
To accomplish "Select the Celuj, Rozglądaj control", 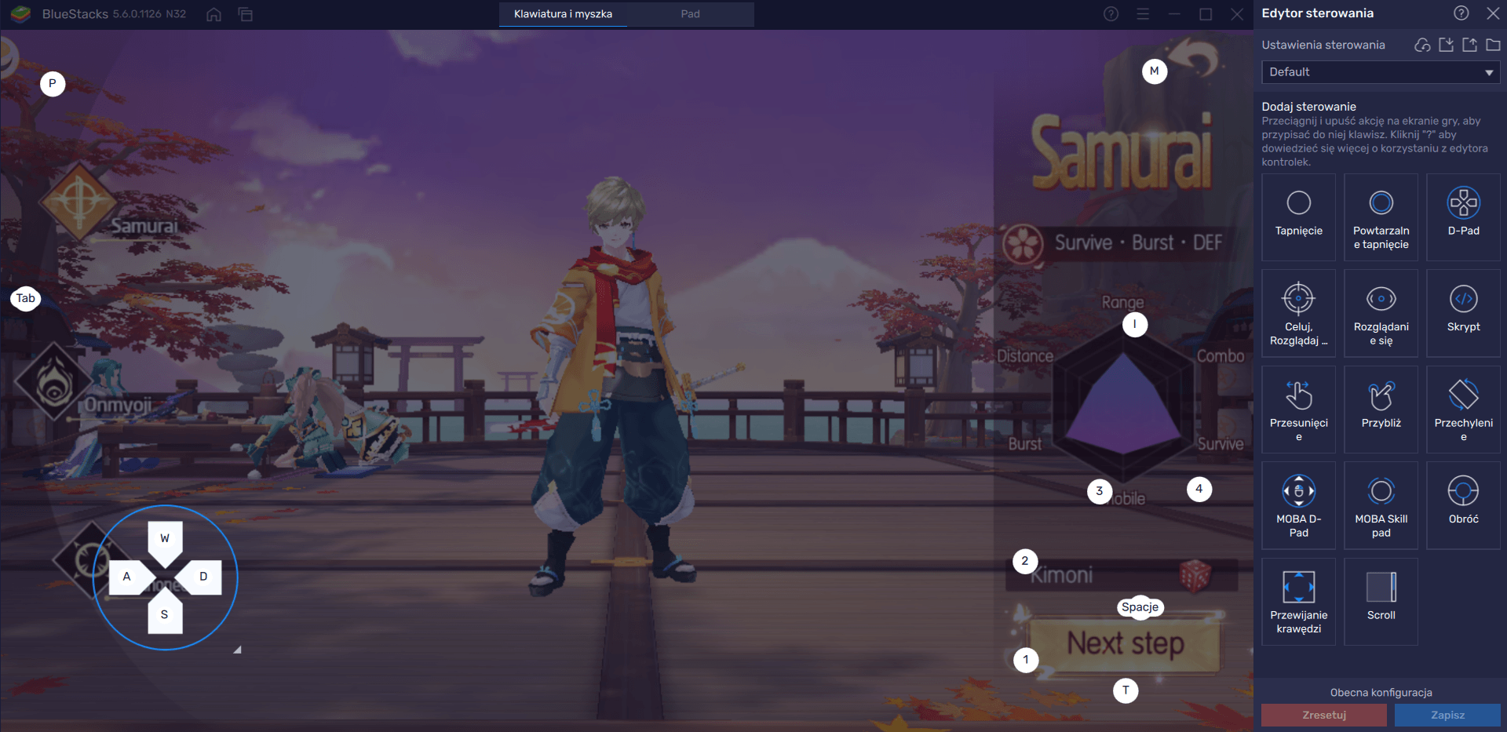I will [1298, 313].
